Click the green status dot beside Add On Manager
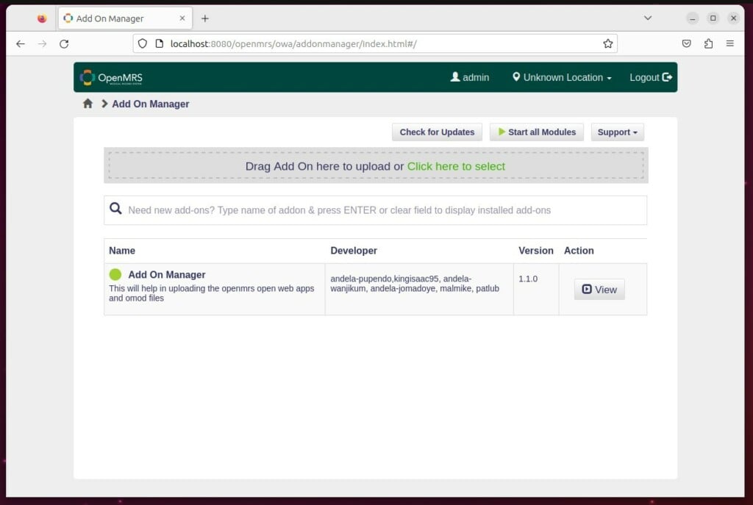Viewport: 753px width, 505px height. coord(115,274)
